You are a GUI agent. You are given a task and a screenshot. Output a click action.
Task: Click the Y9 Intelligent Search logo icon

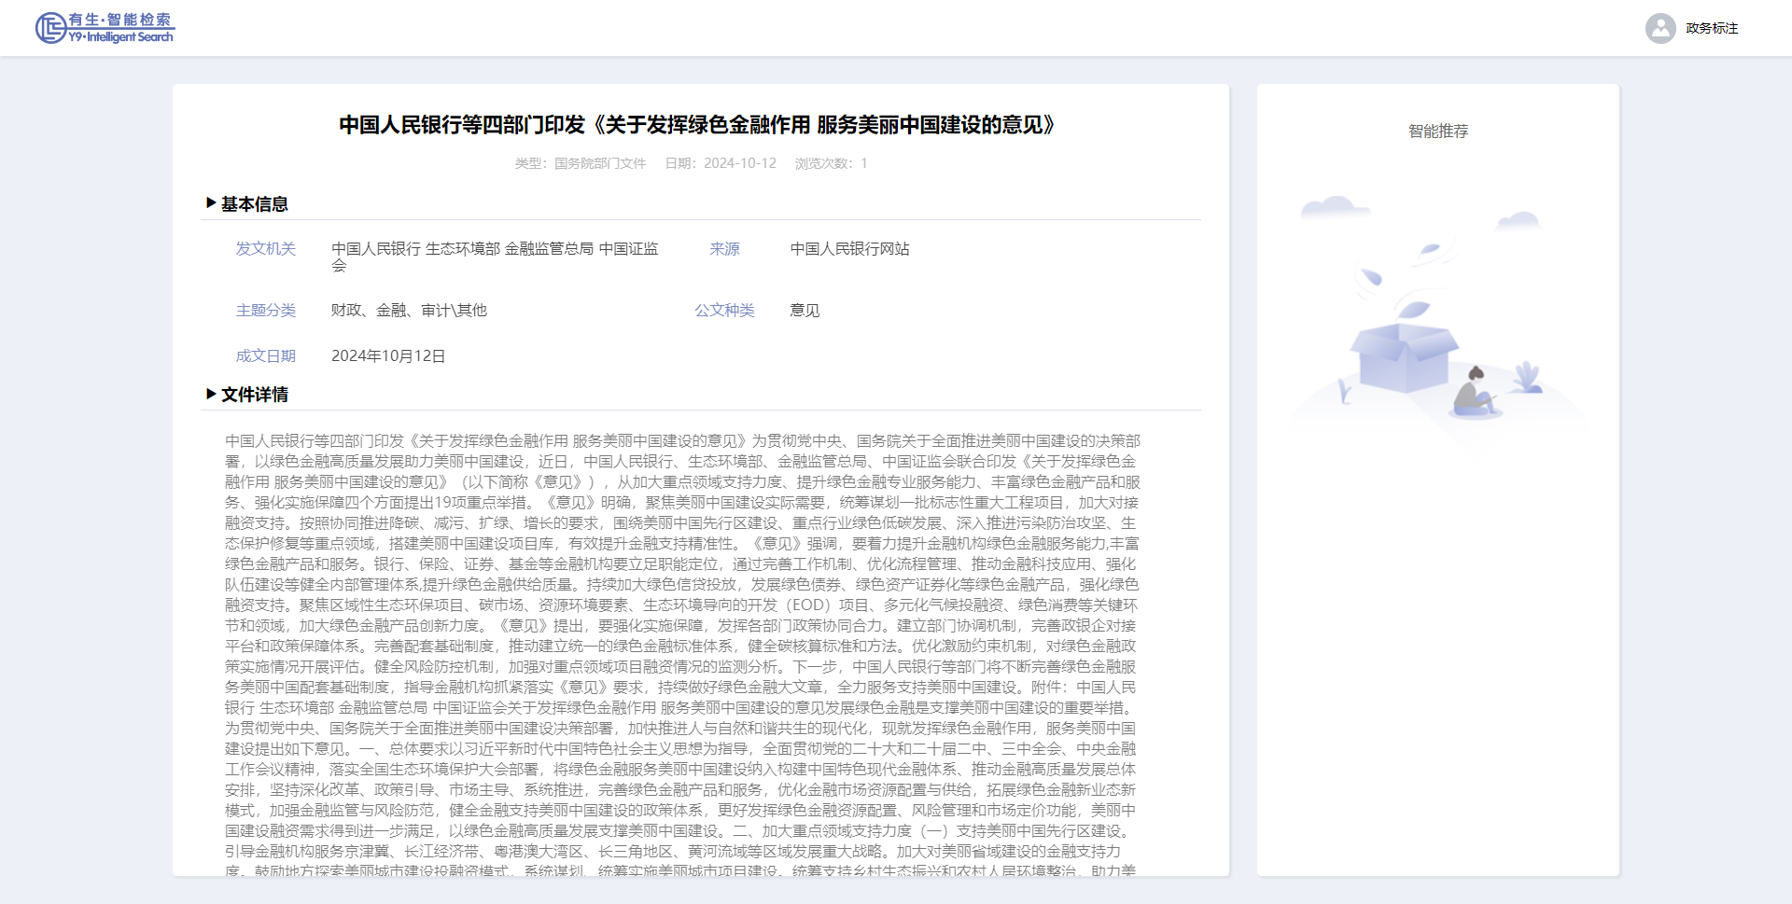49,28
